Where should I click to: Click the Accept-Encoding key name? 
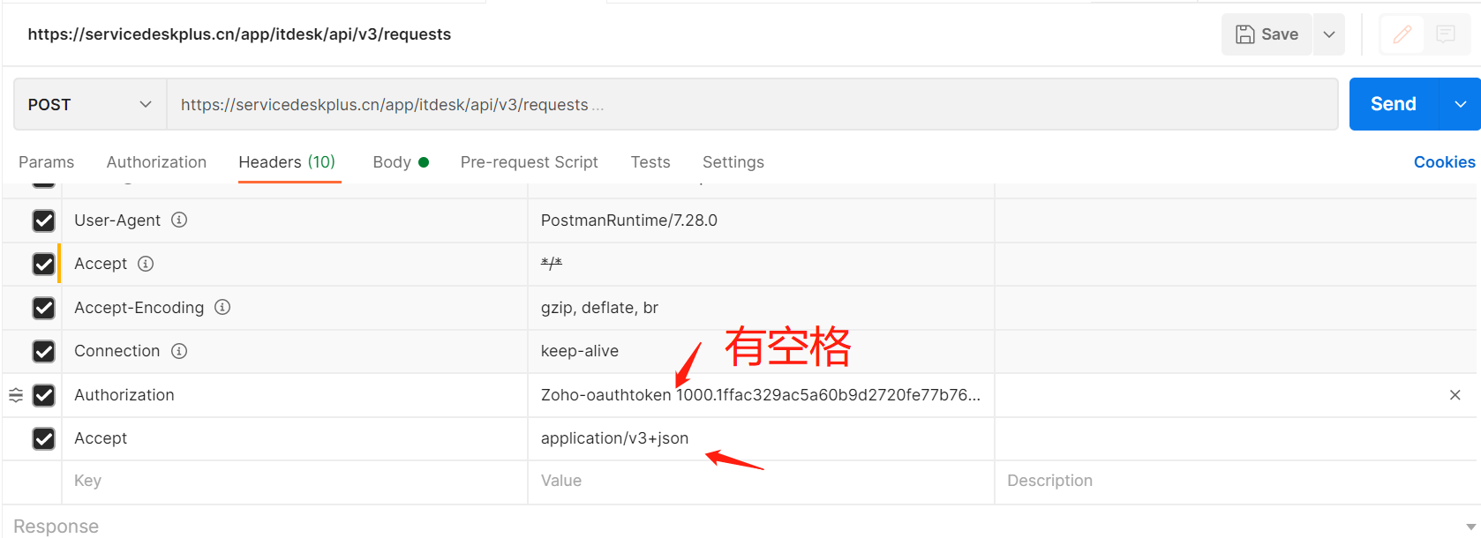pos(139,308)
